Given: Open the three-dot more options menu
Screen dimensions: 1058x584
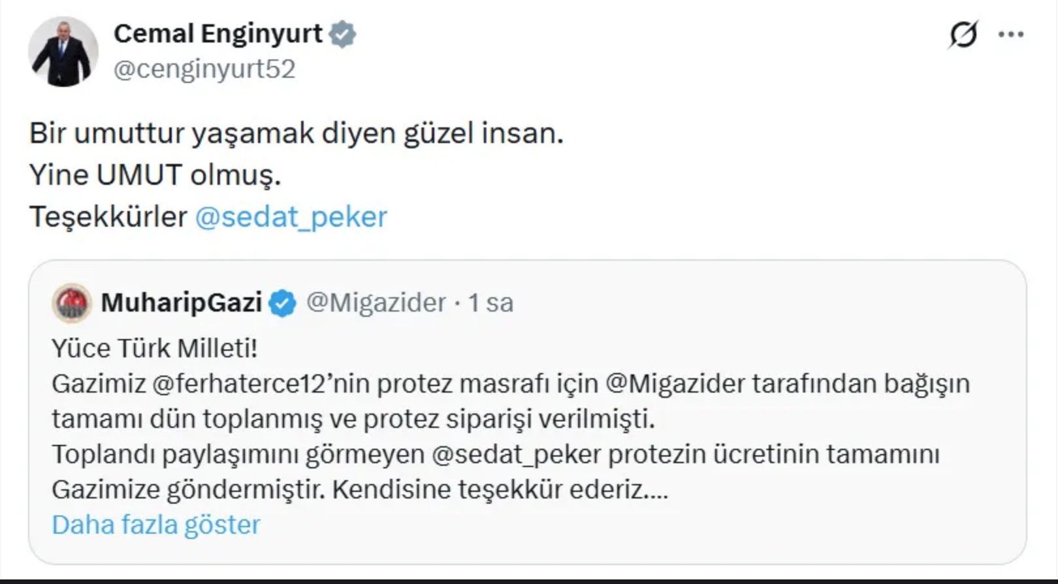Looking at the screenshot, I should [x=1010, y=34].
